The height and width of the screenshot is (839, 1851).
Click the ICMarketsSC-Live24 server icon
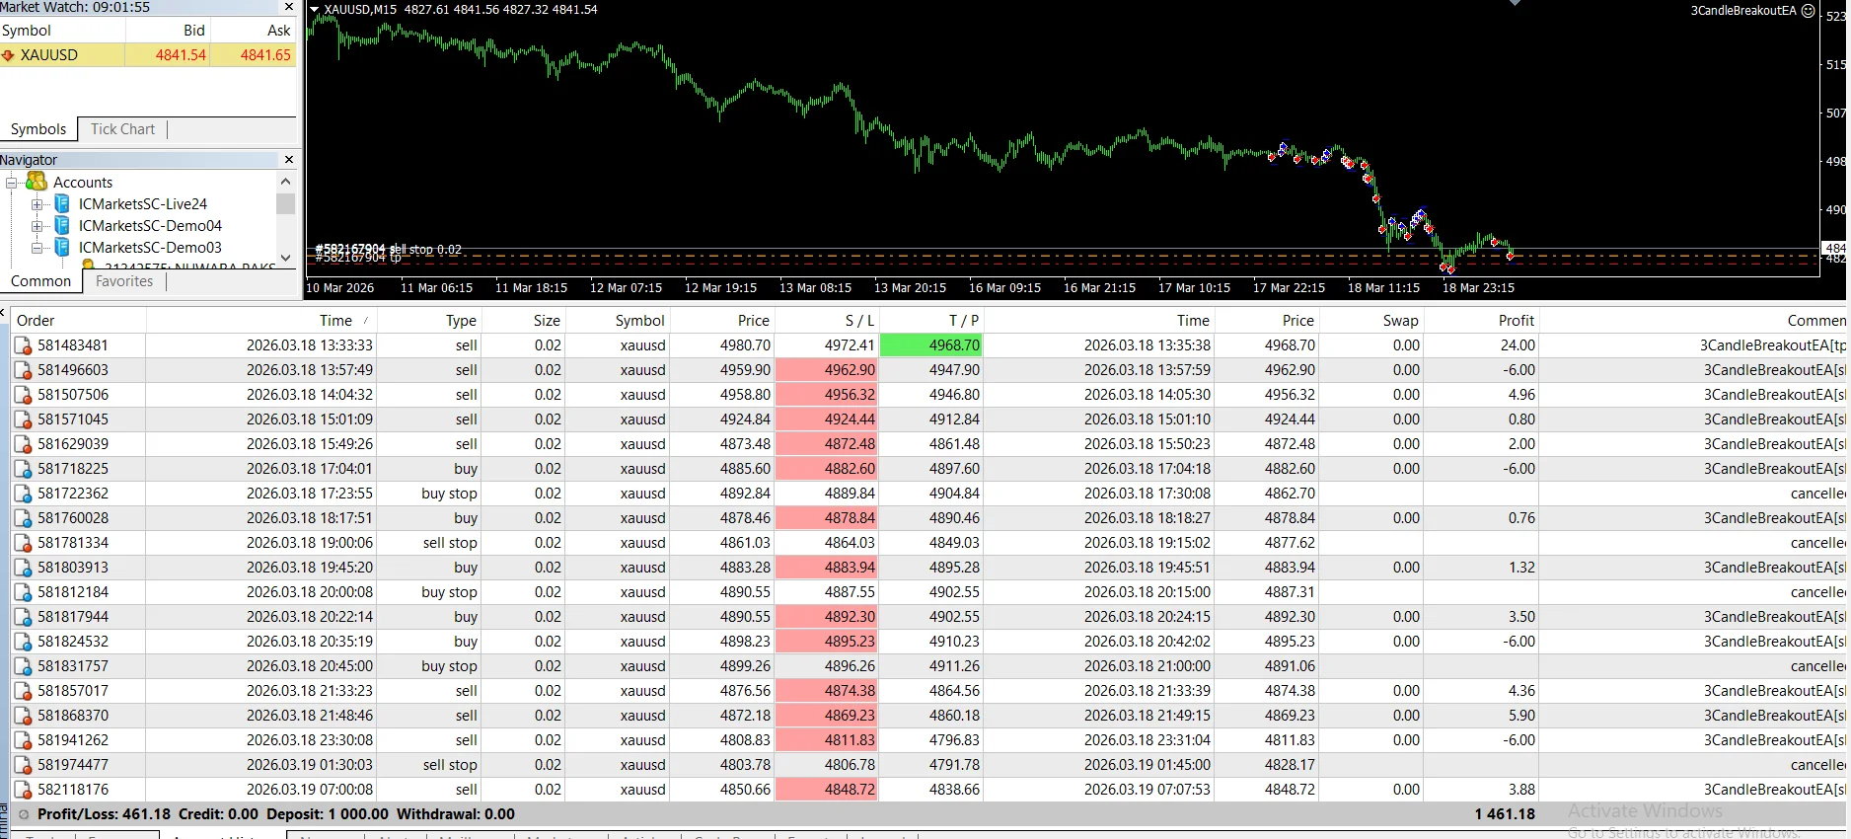tap(62, 204)
